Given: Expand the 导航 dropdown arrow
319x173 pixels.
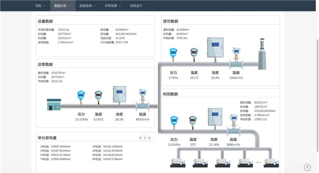Looking at the screenshot, I should 45,6.
